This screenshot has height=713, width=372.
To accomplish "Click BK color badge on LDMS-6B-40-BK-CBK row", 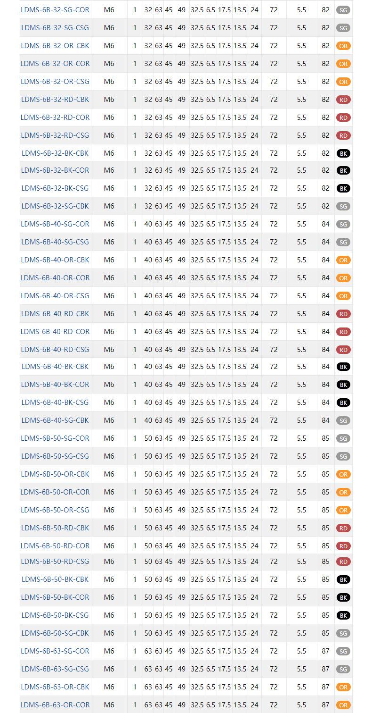I will point(343,367).
